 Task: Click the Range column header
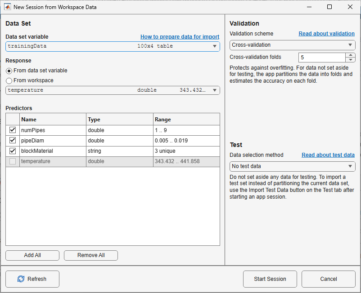(x=186, y=119)
